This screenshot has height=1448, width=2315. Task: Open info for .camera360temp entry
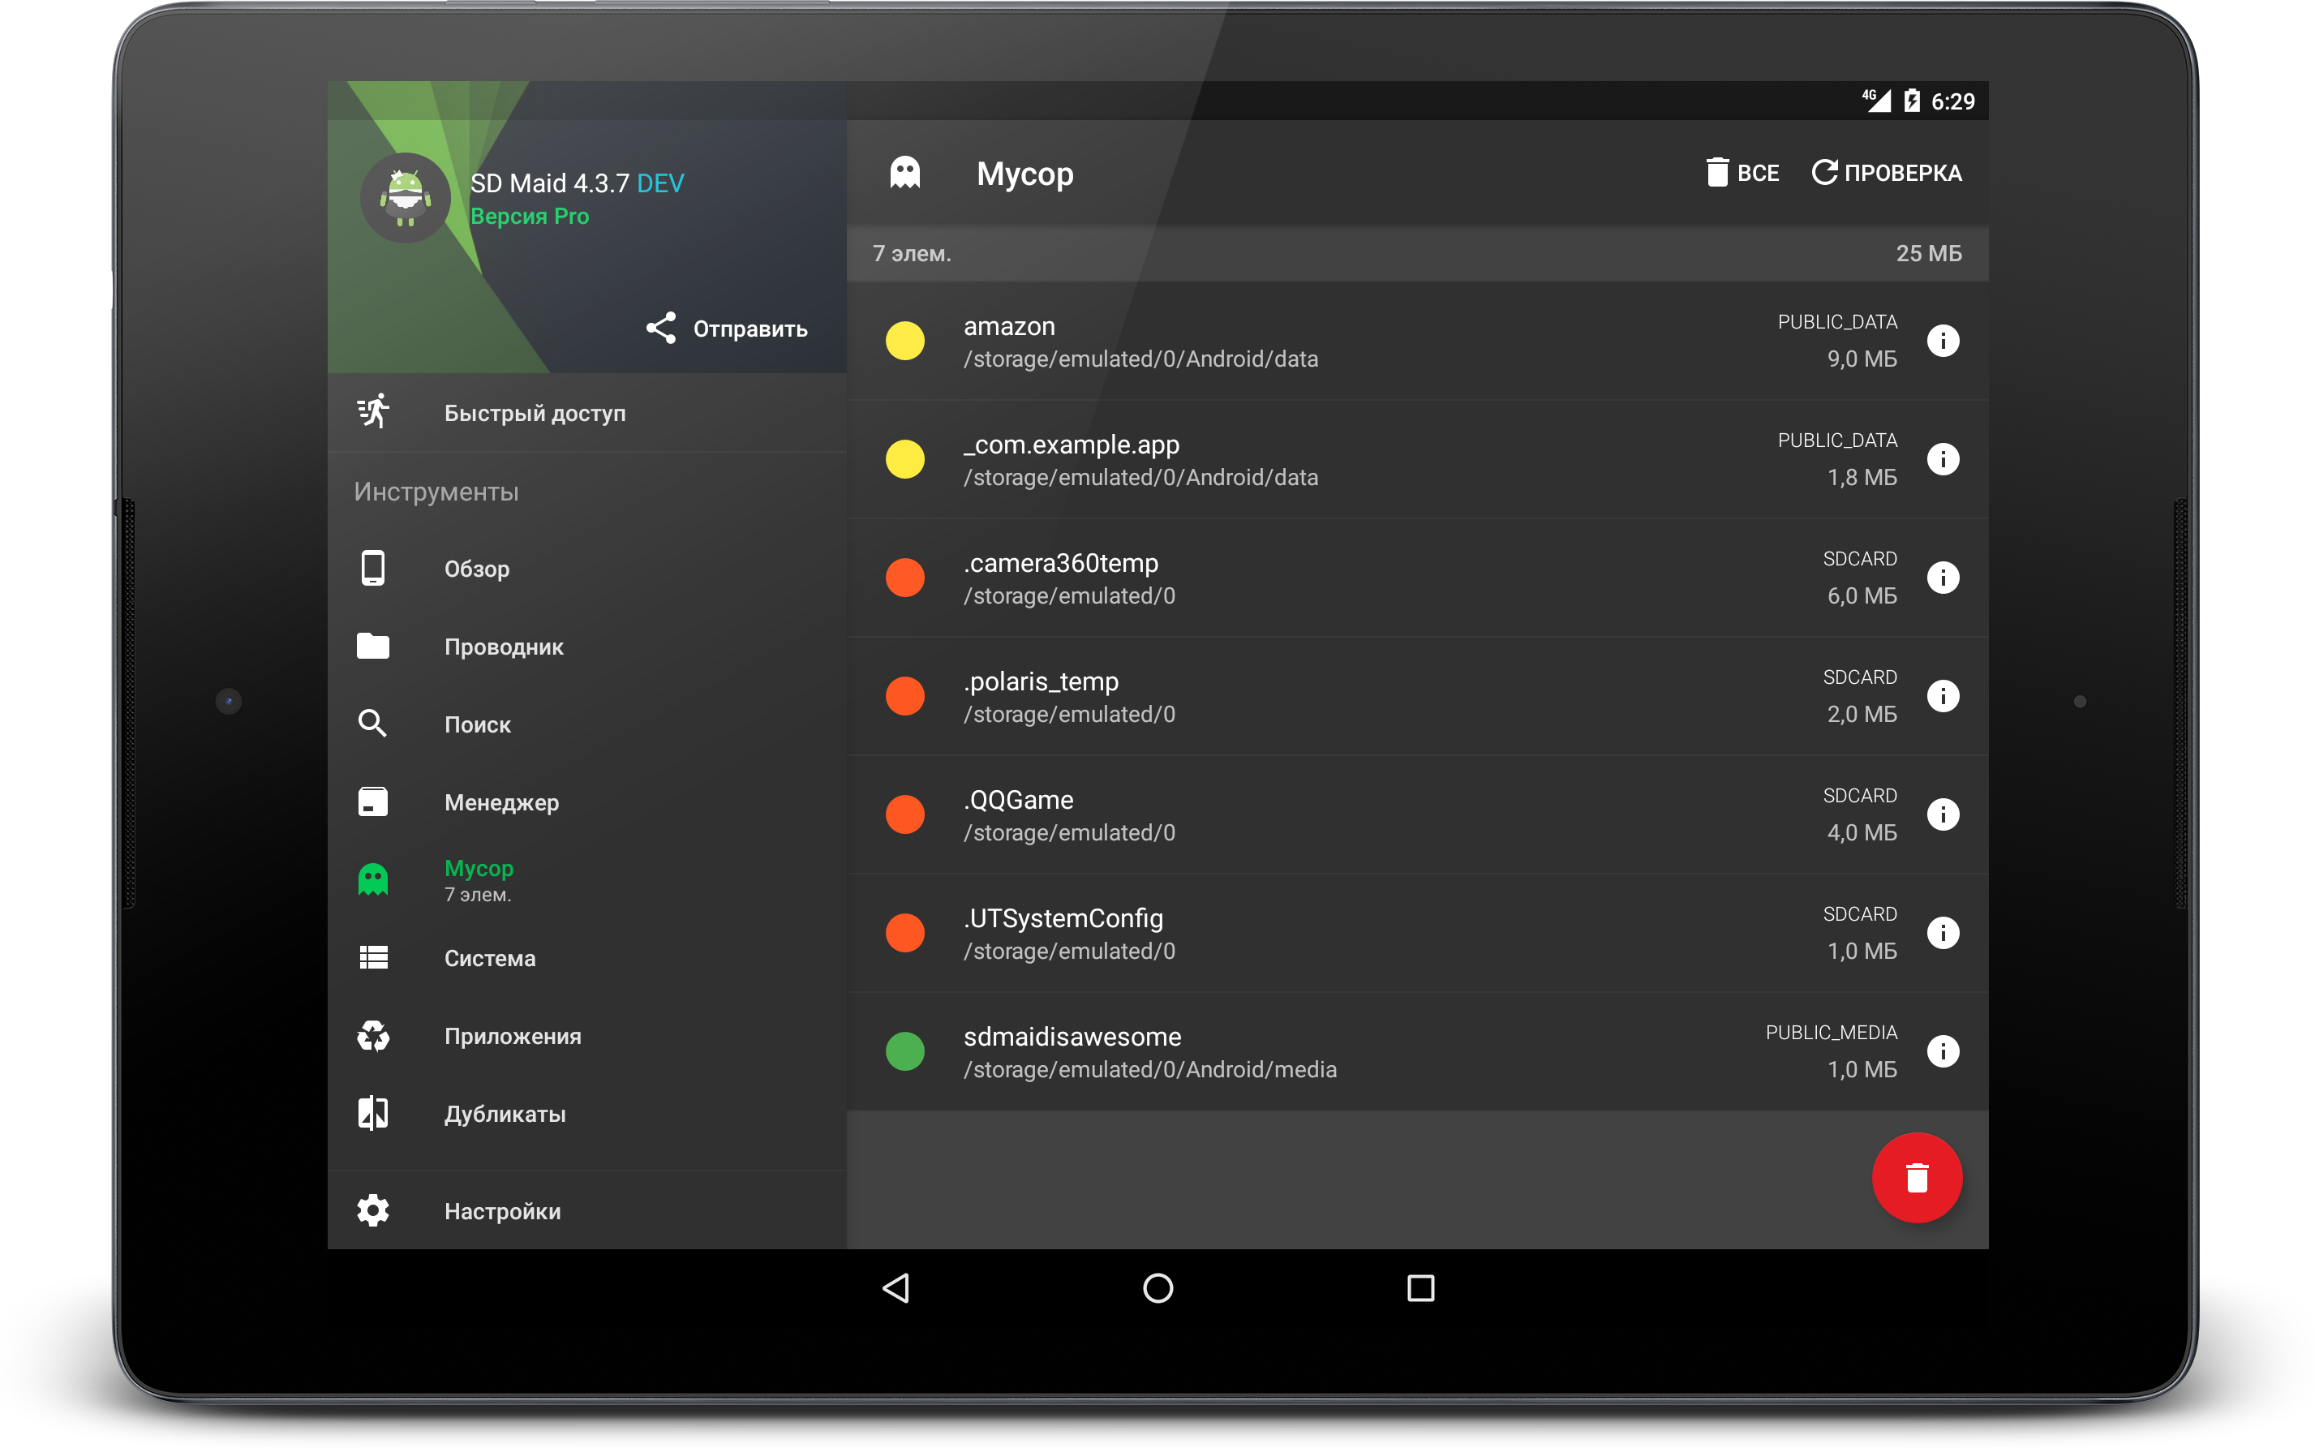coord(1943,578)
